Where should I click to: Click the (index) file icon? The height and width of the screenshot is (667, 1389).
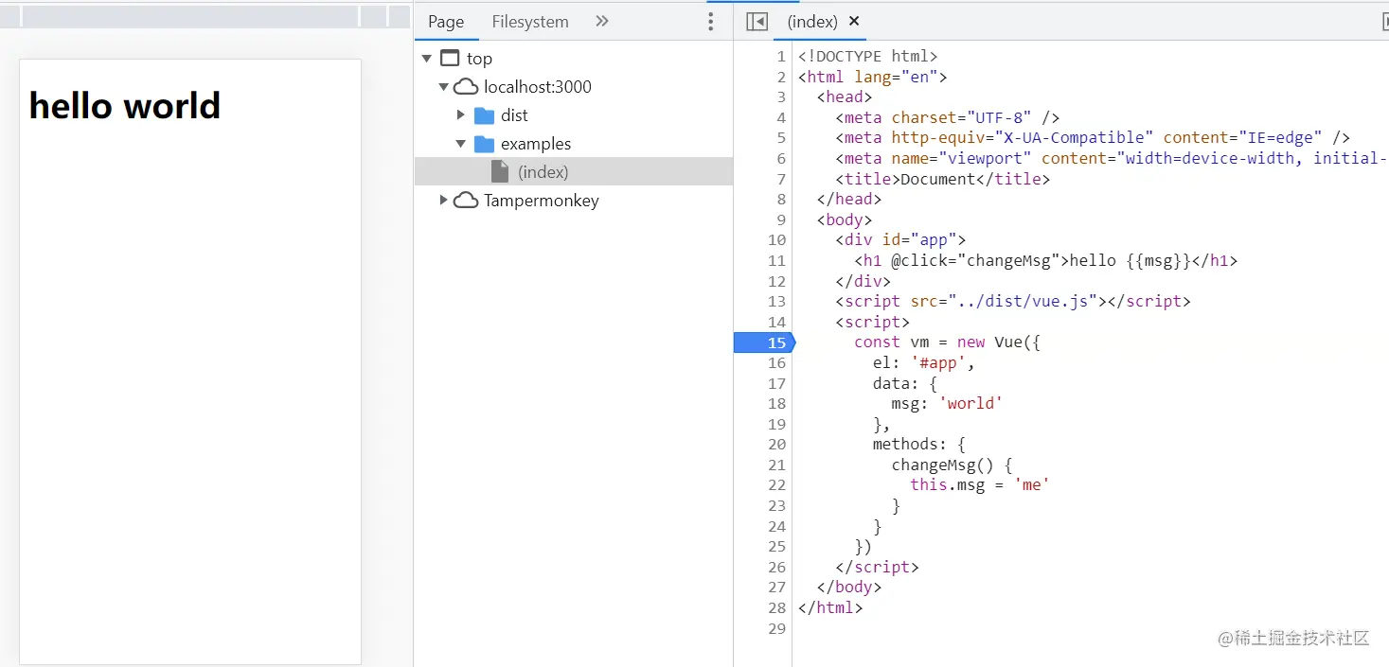tap(500, 171)
